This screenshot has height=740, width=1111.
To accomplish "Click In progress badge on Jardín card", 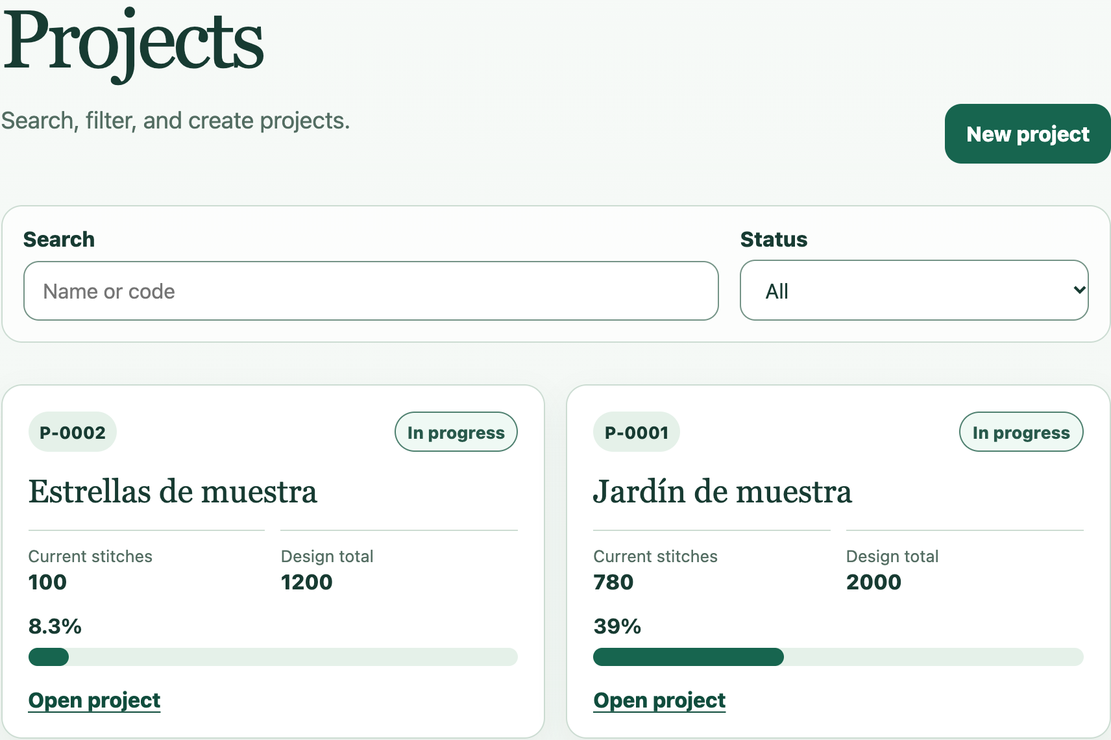I will click(x=1021, y=432).
